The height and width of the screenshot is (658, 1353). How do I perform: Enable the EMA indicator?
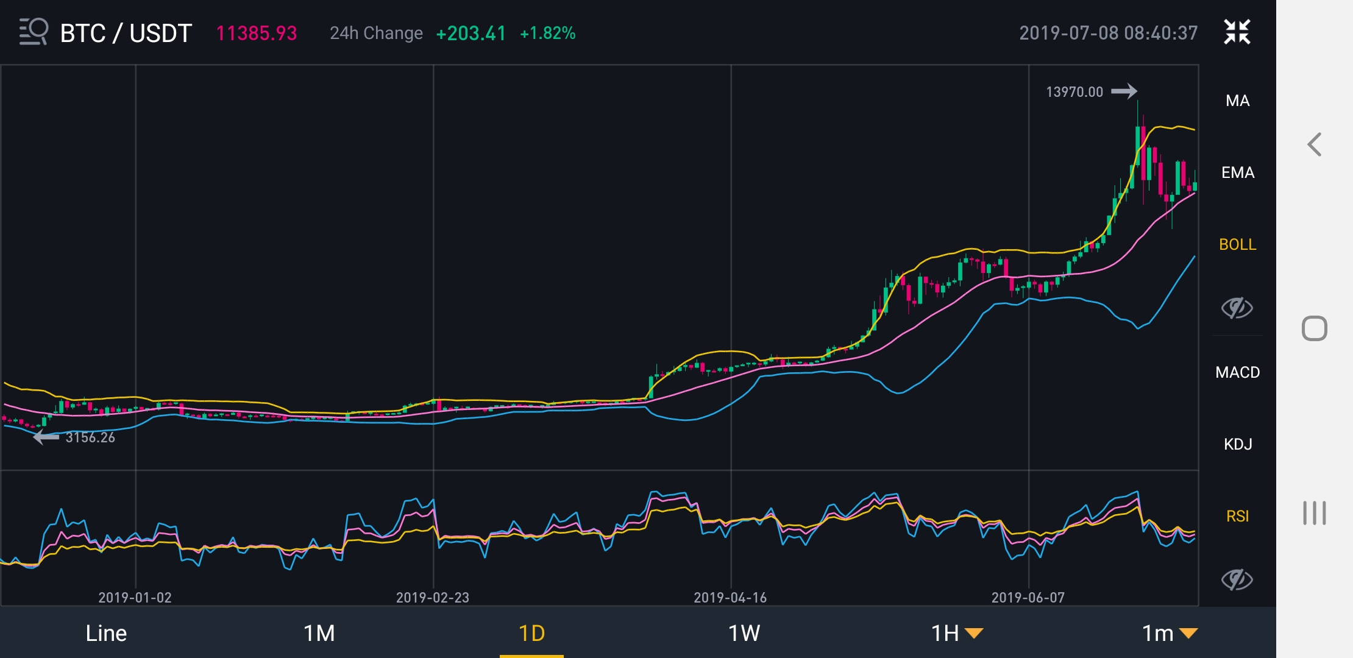[x=1237, y=172]
